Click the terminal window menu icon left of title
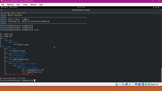162x91 pixels. click(2, 10)
